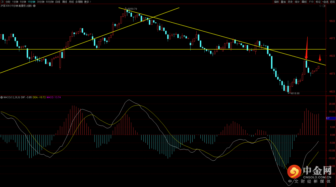The width and height of the screenshot is (336, 187).
Task: Expand the 沪深300 chart title dropdown
Action: 35,6
